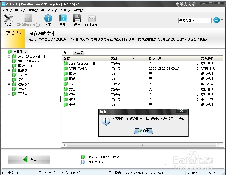Select the 视频 (7) tree folder icon

(14, 89)
